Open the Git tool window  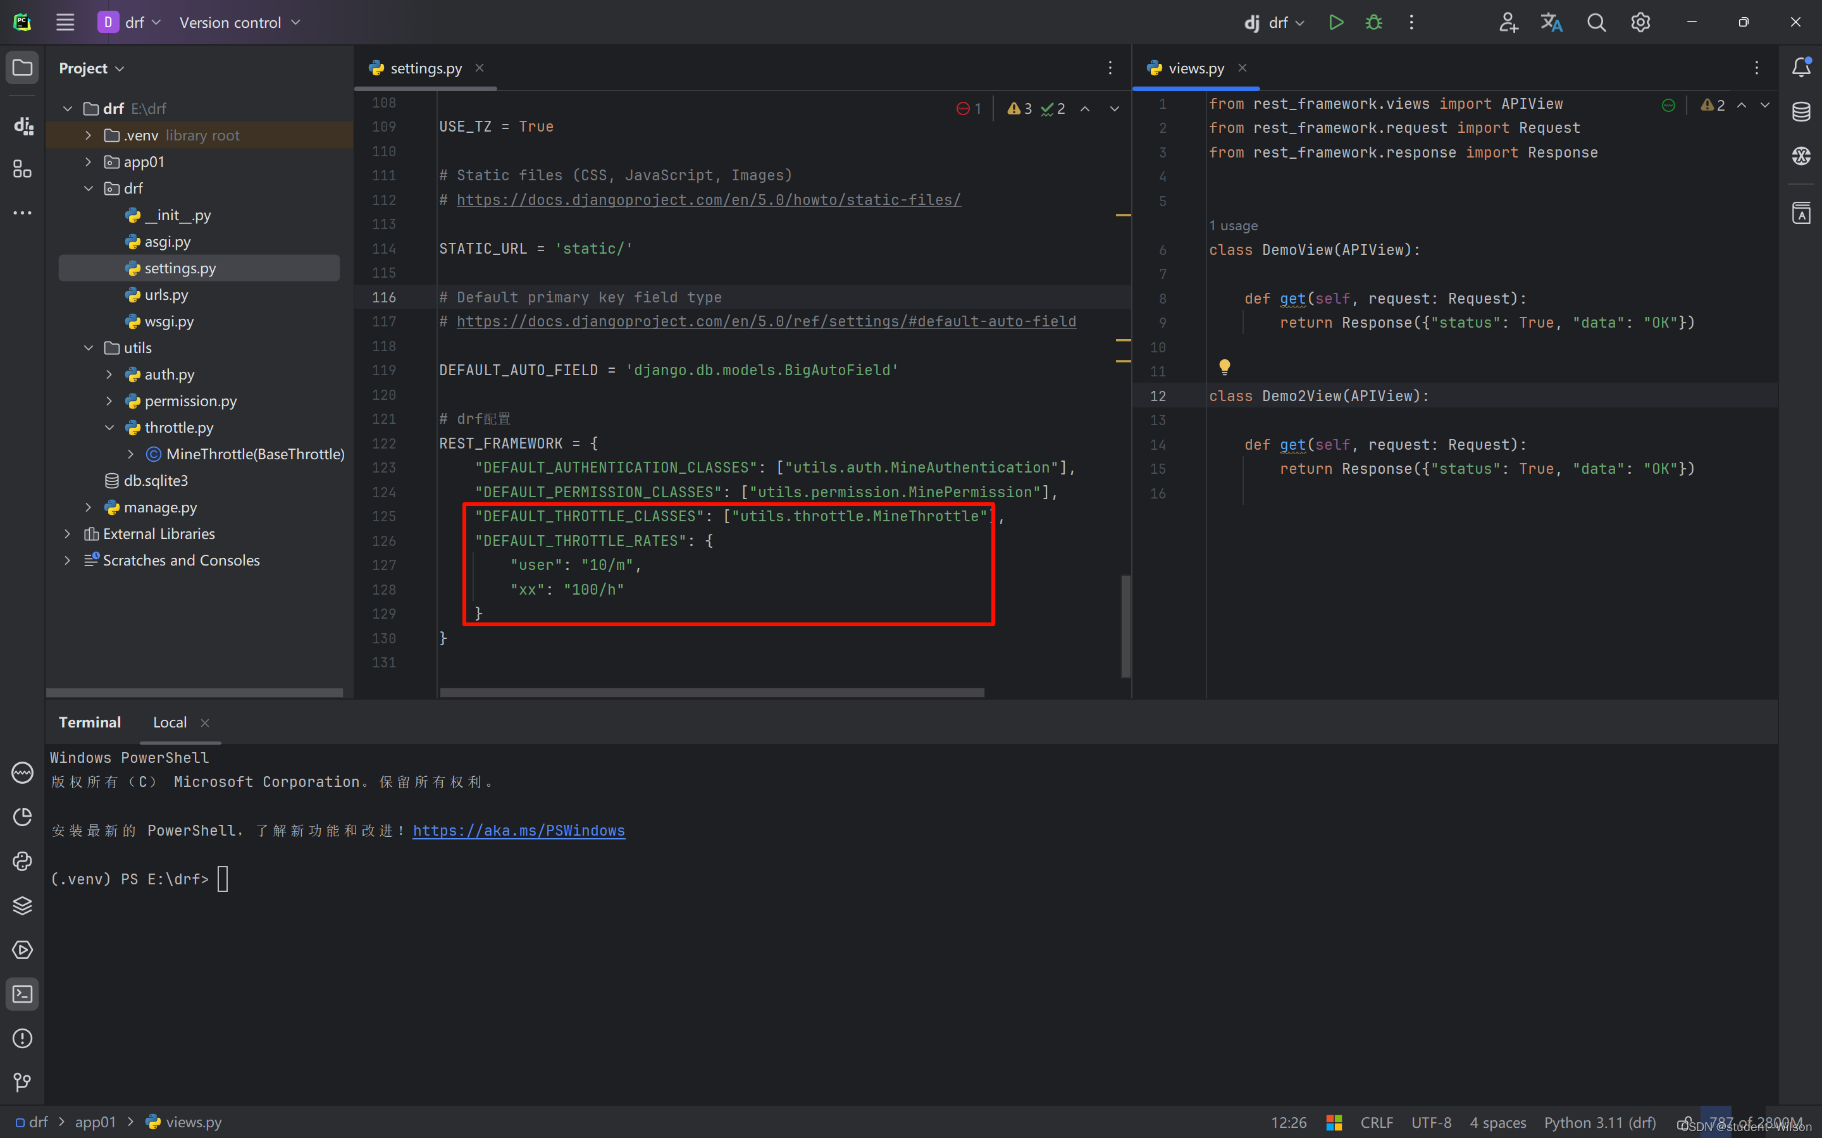click(23, 1082)
